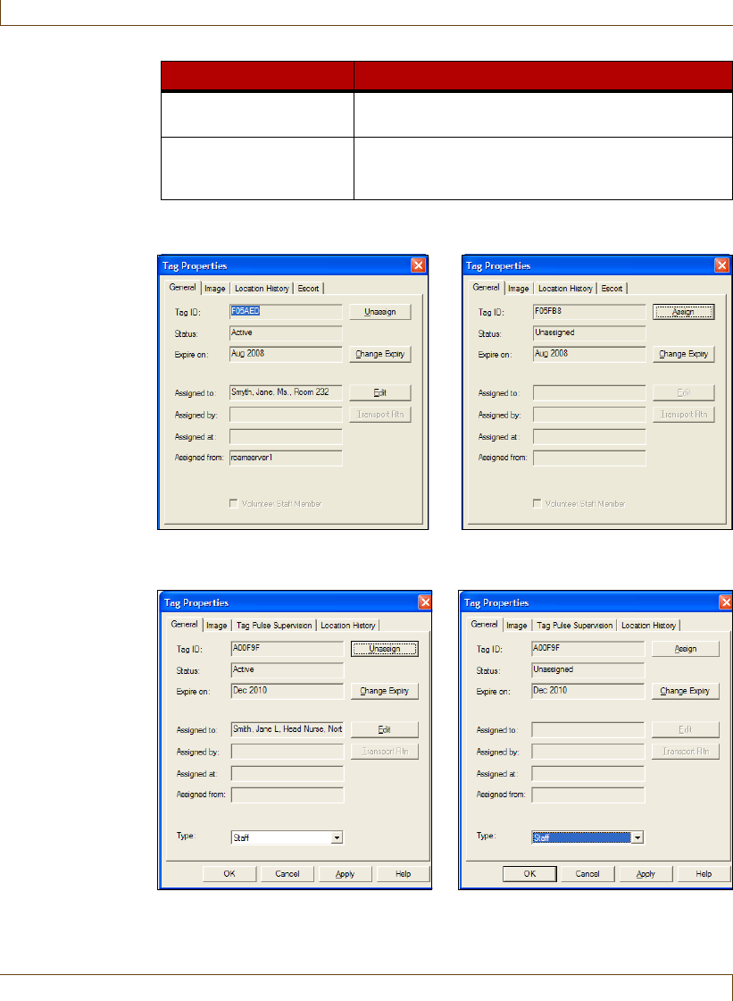The height and width of the screenshot is (1001, 733).
Task: Select General tab in unassigned A00F9F dialog
Action: (x=484, y=625)
